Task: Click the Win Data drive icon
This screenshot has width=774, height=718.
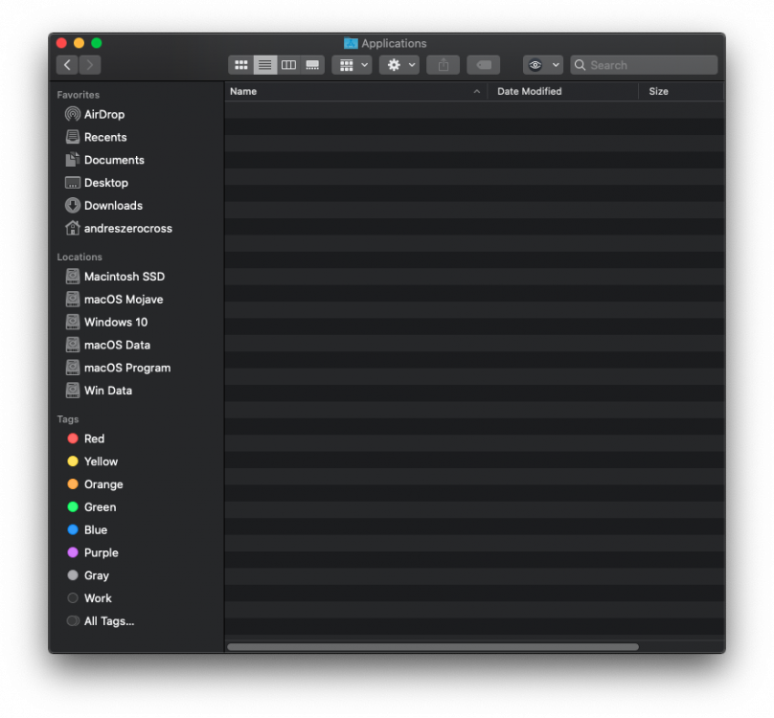Action: [x=73, y=391]
